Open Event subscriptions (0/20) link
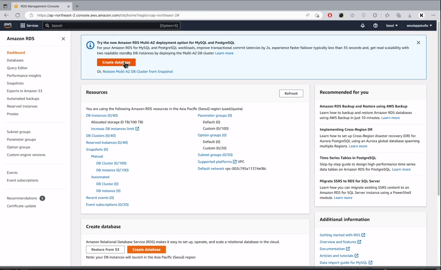Viewport: 441px width, 270px height. point(107,204)
